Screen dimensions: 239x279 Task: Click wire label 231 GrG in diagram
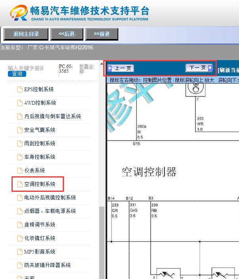click(133, 208)
